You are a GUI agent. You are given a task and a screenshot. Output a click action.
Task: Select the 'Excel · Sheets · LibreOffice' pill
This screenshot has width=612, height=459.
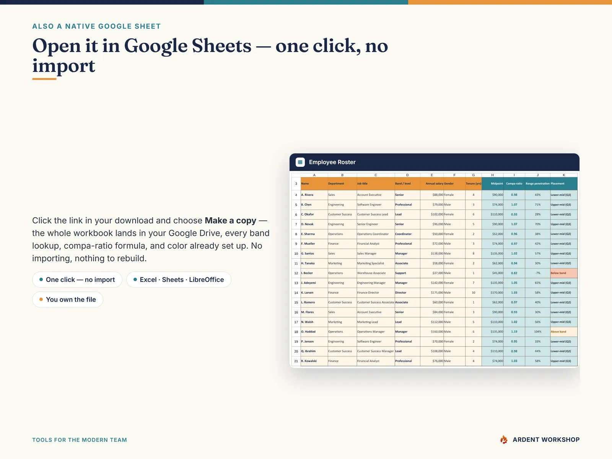pos(179,280)
